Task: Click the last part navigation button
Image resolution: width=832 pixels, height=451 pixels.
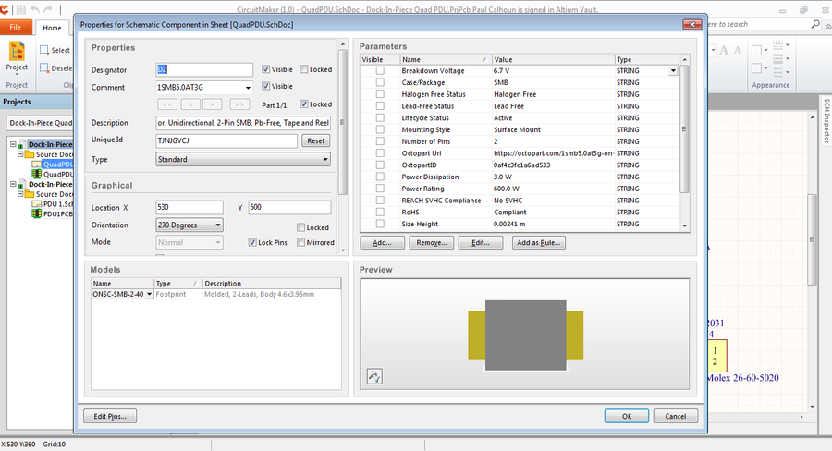Action: click(239, 104)
